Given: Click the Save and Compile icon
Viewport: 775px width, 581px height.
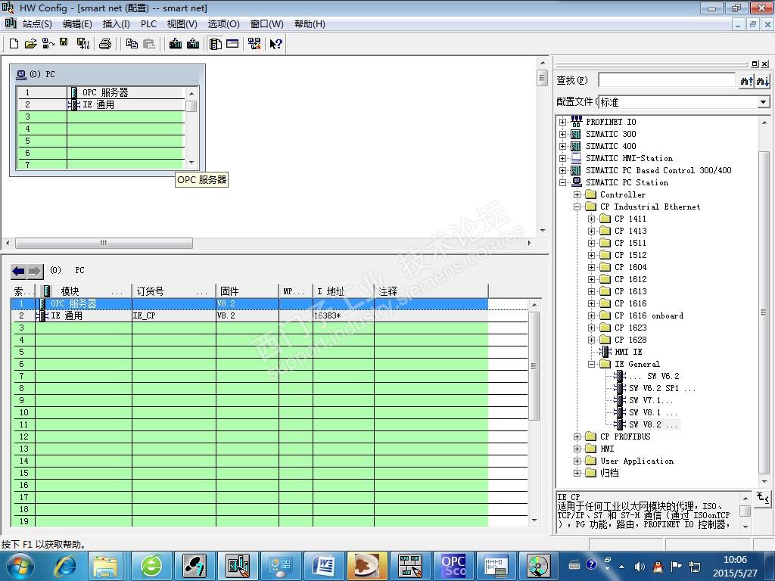Looking at the screenshot, I should point(83,43).
